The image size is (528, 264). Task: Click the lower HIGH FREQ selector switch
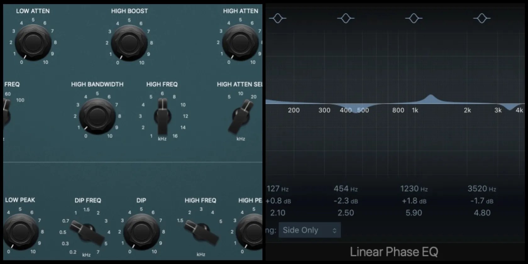click(x=201, y=233)
